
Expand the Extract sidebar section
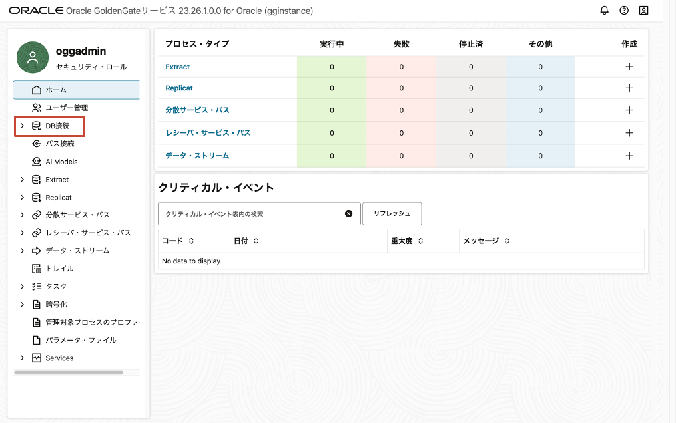[x=22, y=179]
